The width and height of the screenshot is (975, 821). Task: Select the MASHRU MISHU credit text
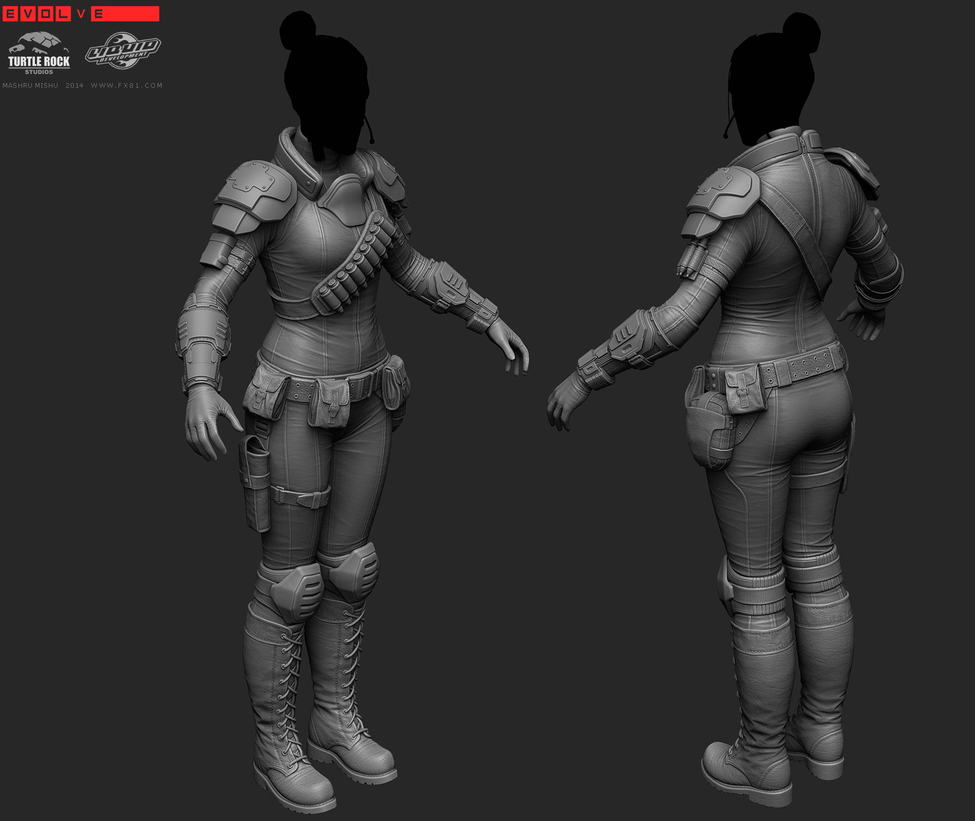(30, 85)
